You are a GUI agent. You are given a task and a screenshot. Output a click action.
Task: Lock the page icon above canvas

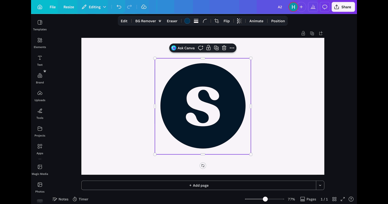303,33
